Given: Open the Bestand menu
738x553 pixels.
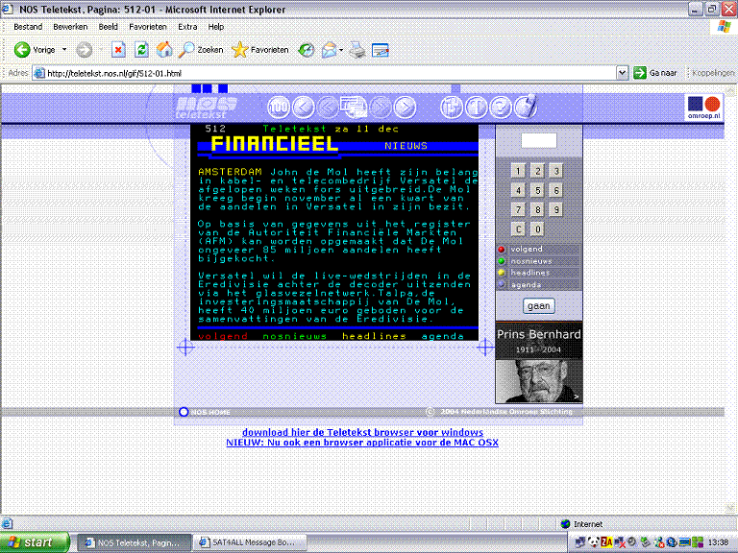Looking at the screenshot, I should click(x=28, y=27).
